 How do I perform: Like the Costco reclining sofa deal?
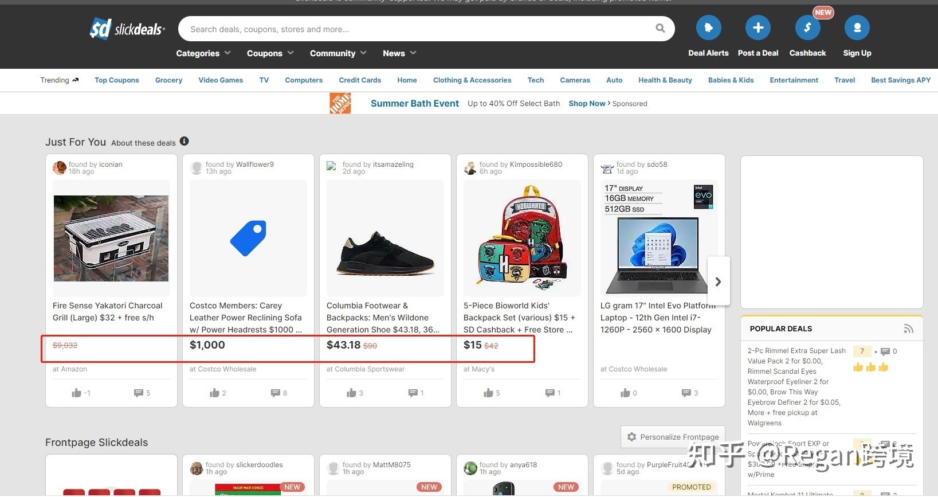pyautogui.click(x=214, y=393)
